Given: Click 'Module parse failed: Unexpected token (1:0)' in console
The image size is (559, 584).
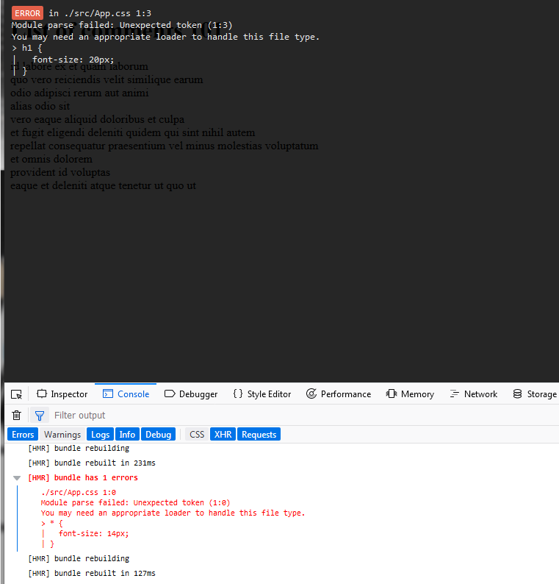Looking at the screenshot, I should (135, 503).
